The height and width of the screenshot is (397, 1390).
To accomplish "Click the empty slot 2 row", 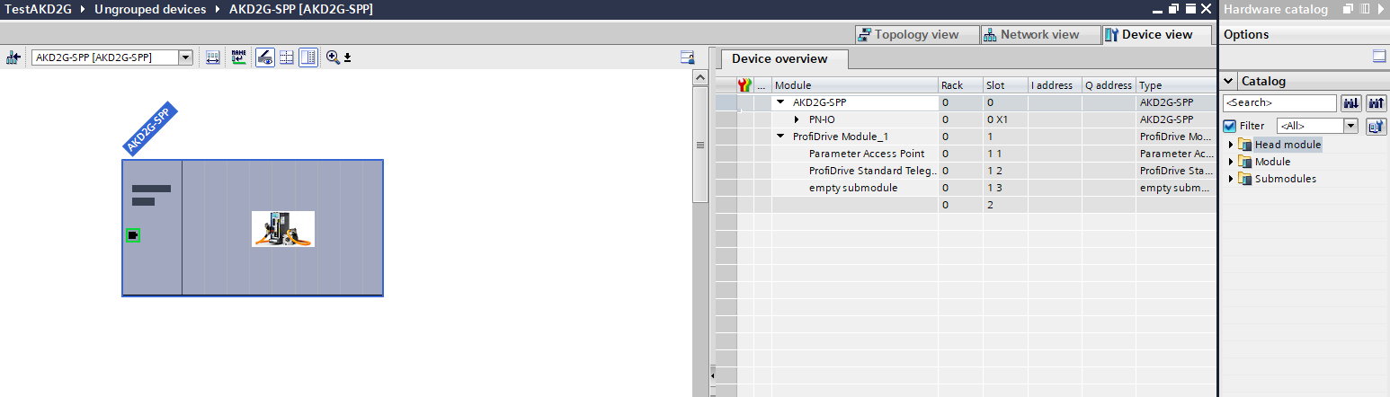I will point(967,205).
